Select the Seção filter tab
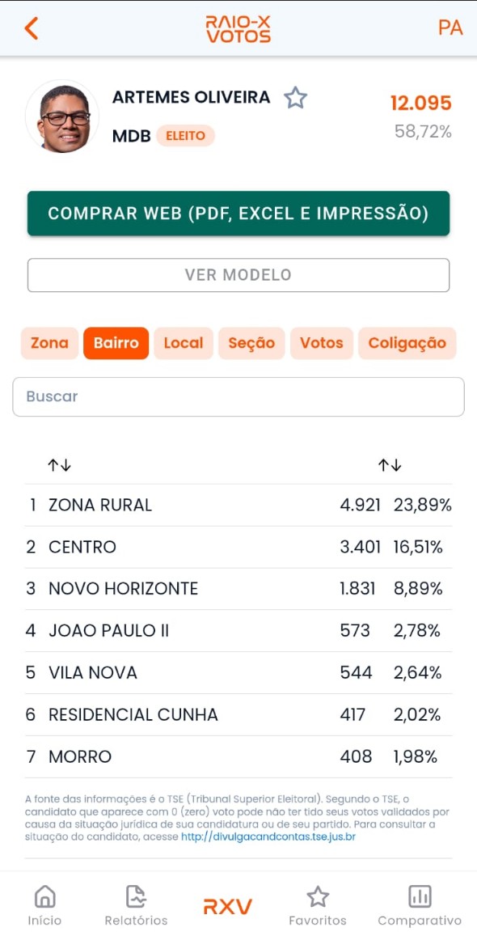Screen dimensions: 477x936 pyautogui.click(x=251, y=343)
